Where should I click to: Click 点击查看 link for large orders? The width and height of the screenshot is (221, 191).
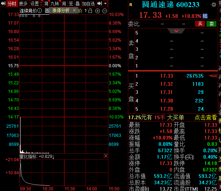206,117
